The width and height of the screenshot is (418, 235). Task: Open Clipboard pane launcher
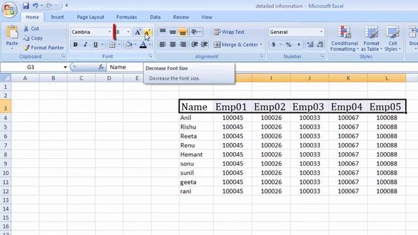pos(63,56)
